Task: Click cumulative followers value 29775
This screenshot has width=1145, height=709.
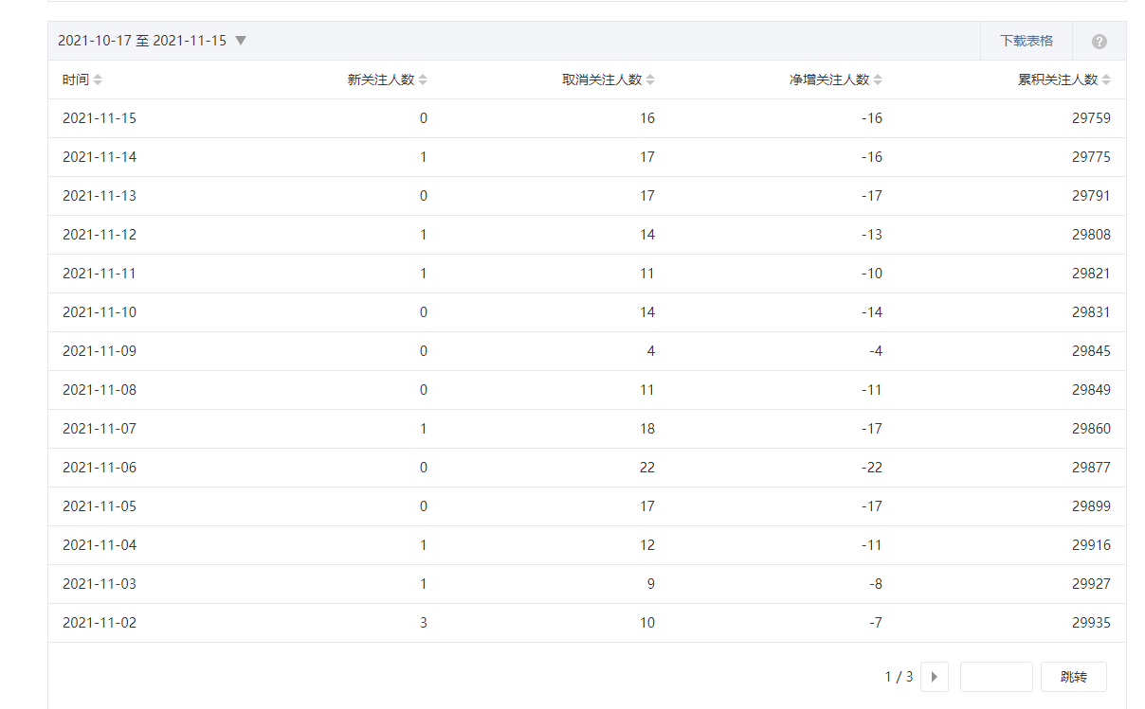Action: (x=1091, y=157)
